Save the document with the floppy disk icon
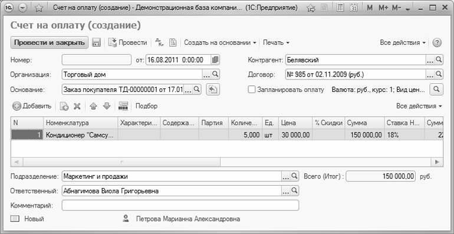The width and height of the screenshot is (454, 234). coord(96,42)
